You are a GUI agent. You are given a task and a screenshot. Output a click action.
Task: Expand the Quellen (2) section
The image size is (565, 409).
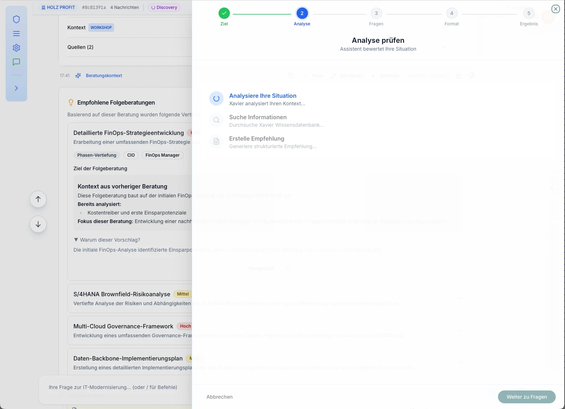81,47
